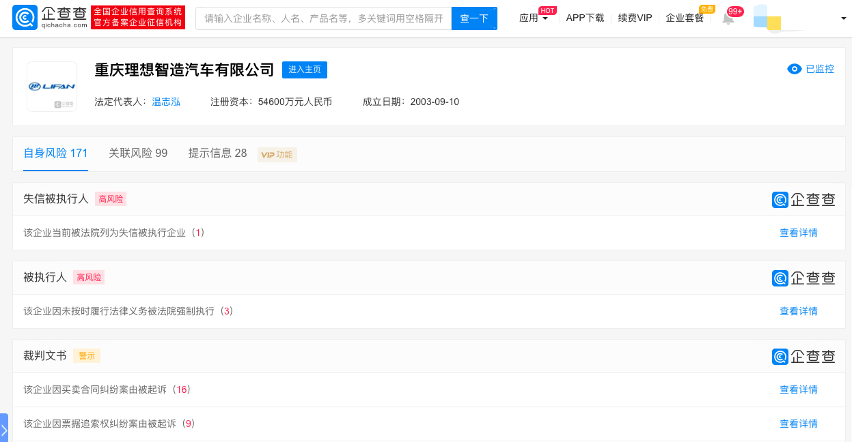
Task: View details for 法院强制执行 row
Action: (x=798, y=311)
